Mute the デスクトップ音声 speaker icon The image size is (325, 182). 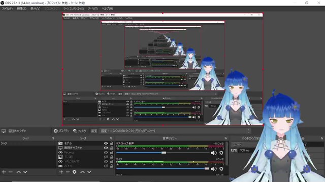pyautogui.click(x=213, y=153)
